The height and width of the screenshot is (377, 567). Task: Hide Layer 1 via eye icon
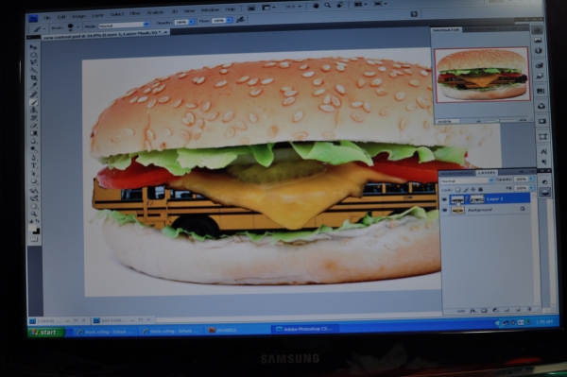[x=444, y=199]
